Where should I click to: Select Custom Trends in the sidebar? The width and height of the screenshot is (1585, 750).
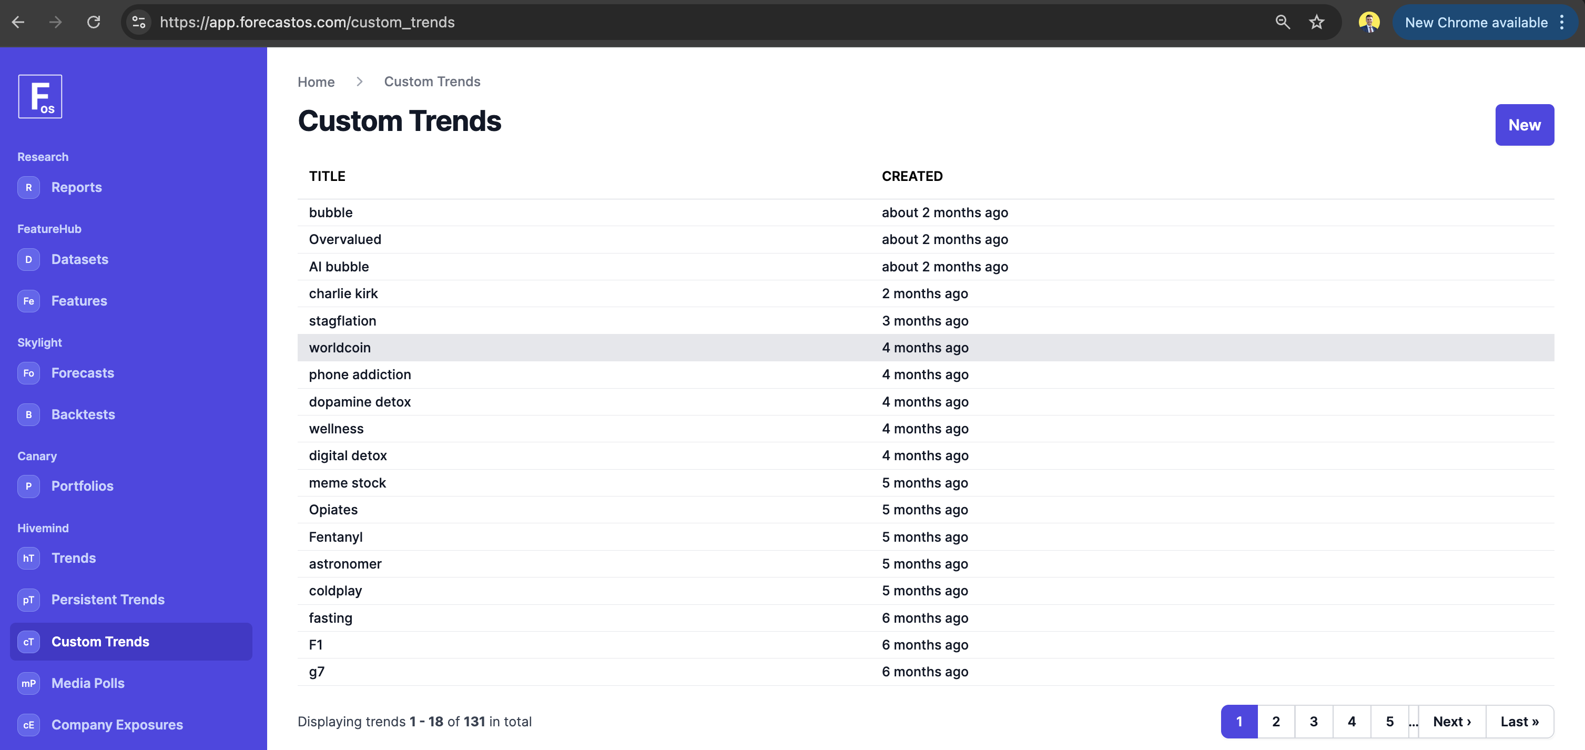100,641
